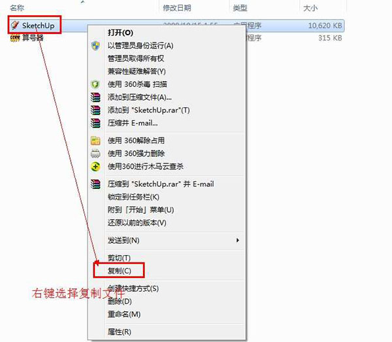Image resolution: width=392 pixels, height=342 pixels.
Task: Expand the 发送到(N) submenu arrow
Action: 238,240
